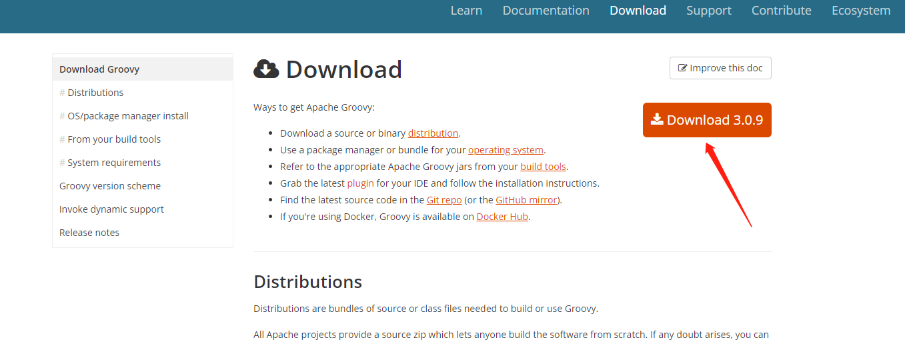Select Download Groovy in the sidebar
Viewport: 905px width, 346px height.
143,69
